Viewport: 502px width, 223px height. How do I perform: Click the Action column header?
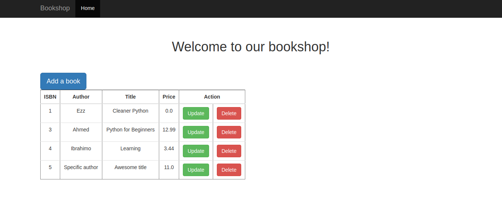click(x=212, y=96)
